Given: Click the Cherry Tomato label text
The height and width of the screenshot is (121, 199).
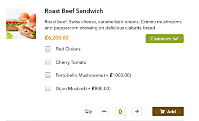Looking at the screenshot, I should click(71, 62).
